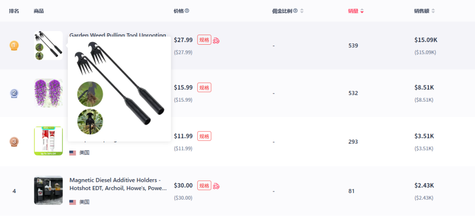Click the rank 3 product thumbnail

click(x=48, y=141)
